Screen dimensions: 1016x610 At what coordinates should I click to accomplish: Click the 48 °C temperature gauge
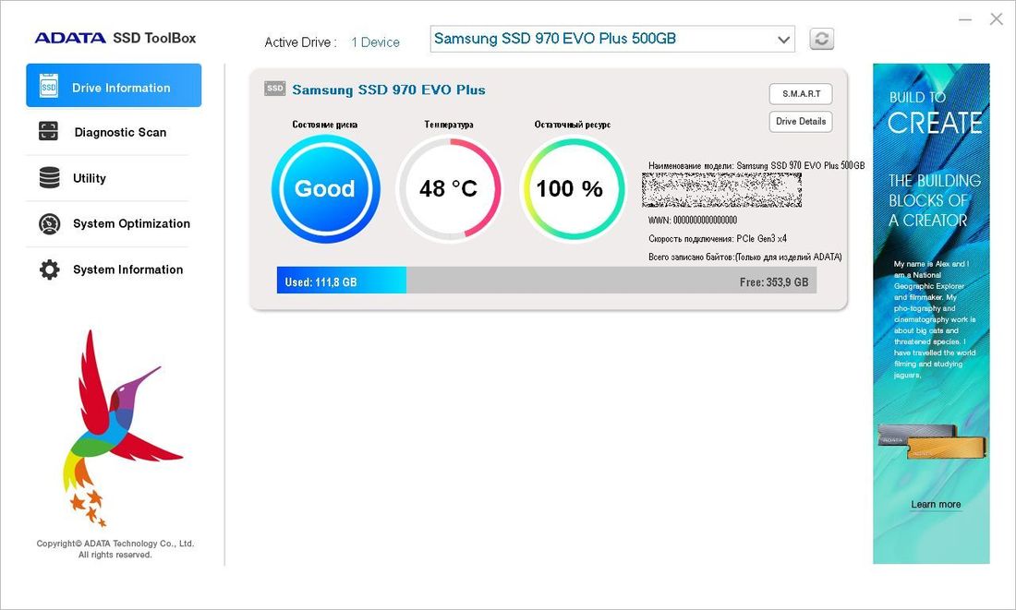[x=448, y=188]
